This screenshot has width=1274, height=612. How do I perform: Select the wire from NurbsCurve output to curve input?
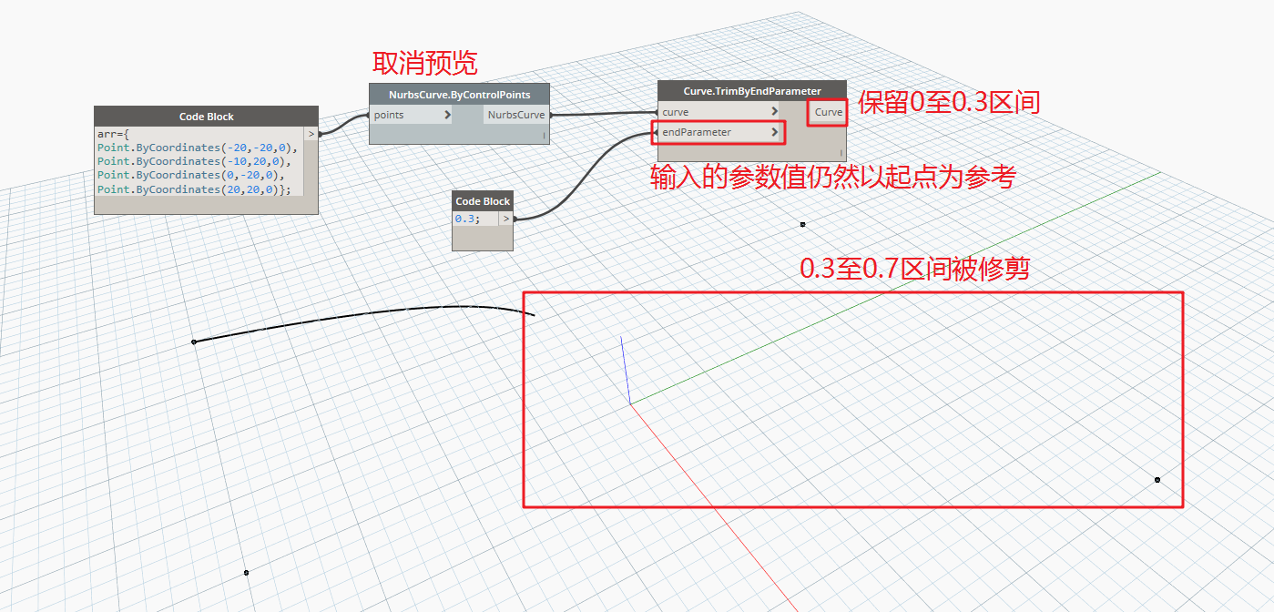coord(604,114)
